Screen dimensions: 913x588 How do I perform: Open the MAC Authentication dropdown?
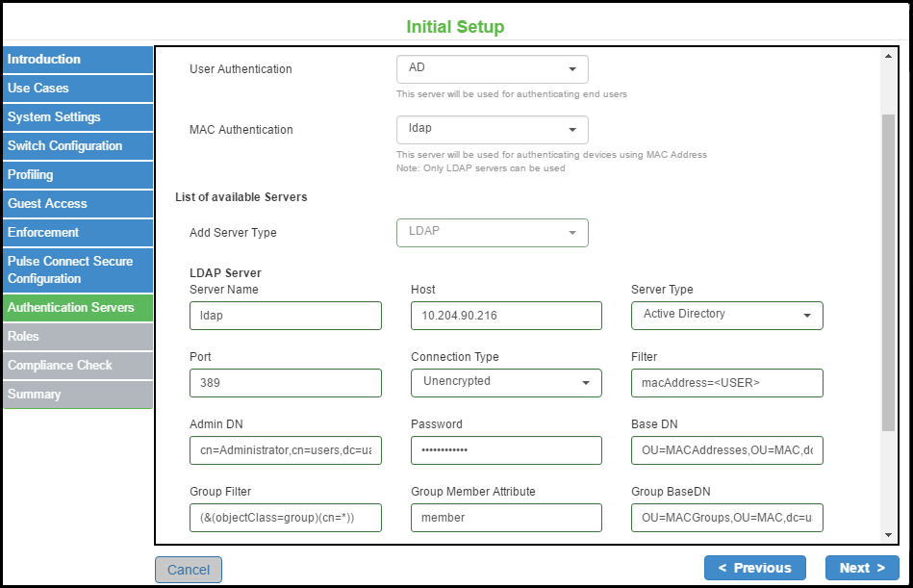492,130
